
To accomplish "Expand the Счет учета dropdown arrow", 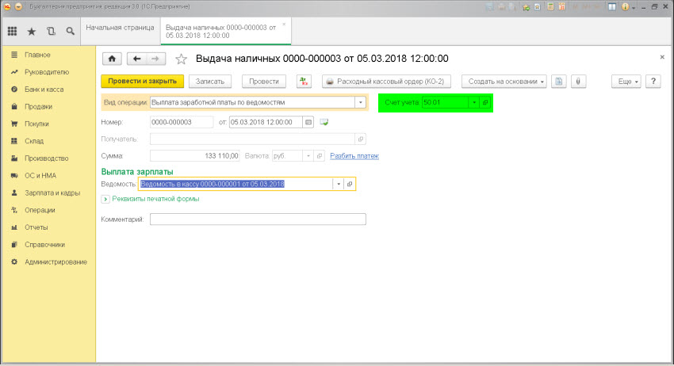I will tap(473, 102).
